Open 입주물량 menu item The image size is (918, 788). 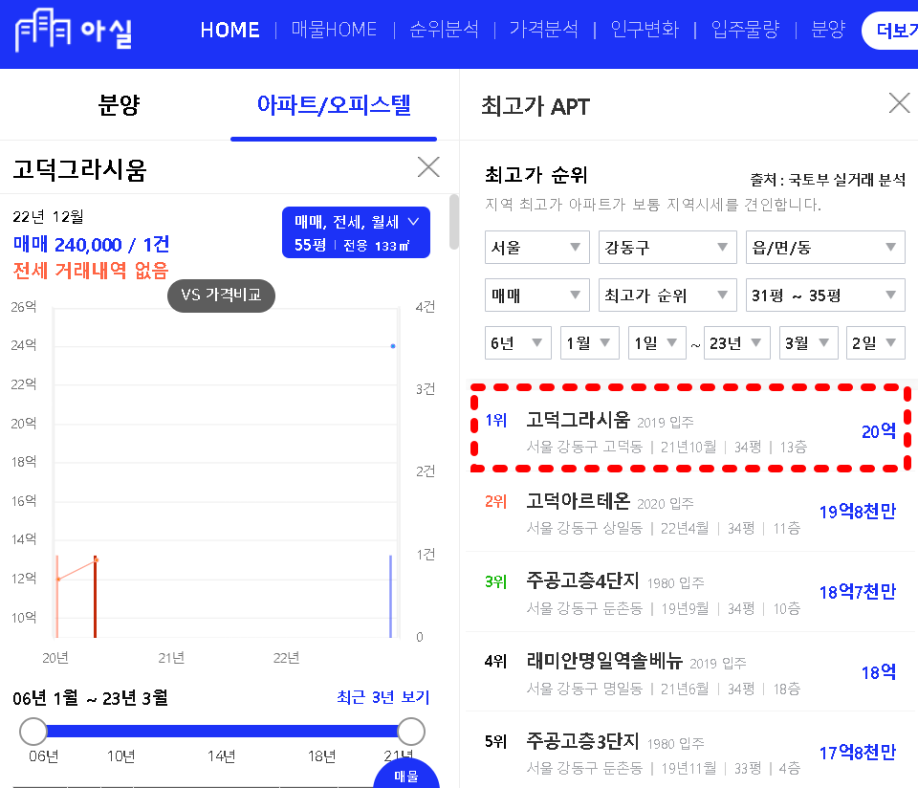(x=745, y=30)
